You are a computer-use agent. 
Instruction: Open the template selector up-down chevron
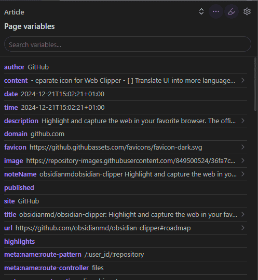pos(201,11)
